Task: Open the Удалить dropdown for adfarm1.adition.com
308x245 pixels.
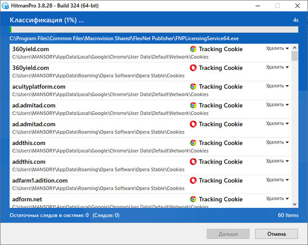Action: point(277,180)
